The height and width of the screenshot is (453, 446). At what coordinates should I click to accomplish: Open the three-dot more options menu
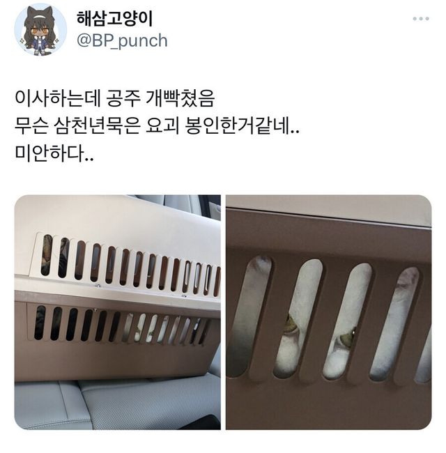(x=421, y=19)
